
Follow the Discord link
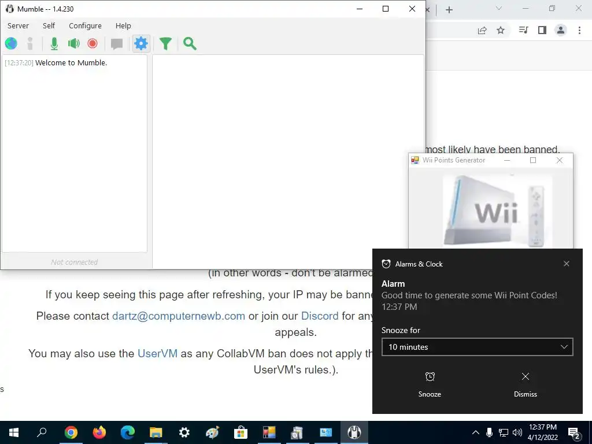click(320, 316)
